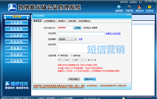The image size is (157, 99).
Task: Launch the QQ penguin customer service icon
Action: coord(139,7)
